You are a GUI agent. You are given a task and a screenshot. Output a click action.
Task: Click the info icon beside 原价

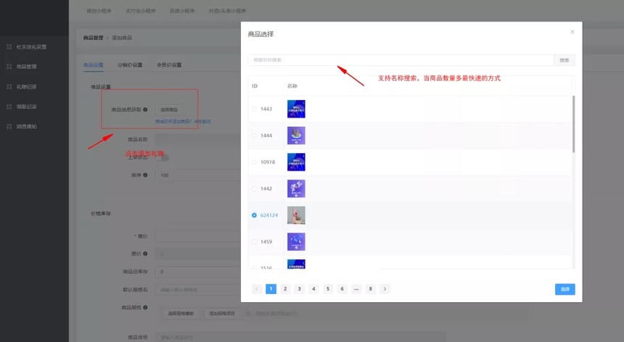[145, 254]
